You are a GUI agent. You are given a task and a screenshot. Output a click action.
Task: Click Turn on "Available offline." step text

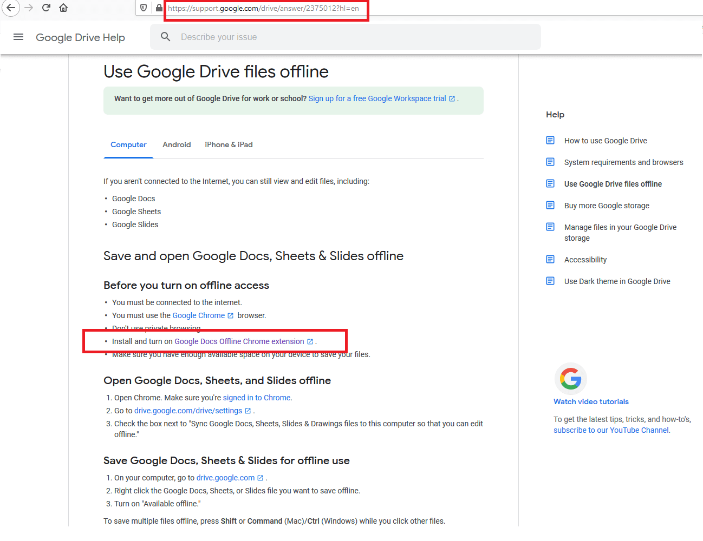[x=157, y=504]
